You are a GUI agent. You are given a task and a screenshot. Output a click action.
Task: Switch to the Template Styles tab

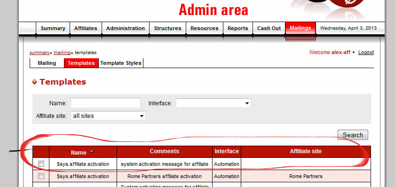pyautogui.click(x=121, y=63)
